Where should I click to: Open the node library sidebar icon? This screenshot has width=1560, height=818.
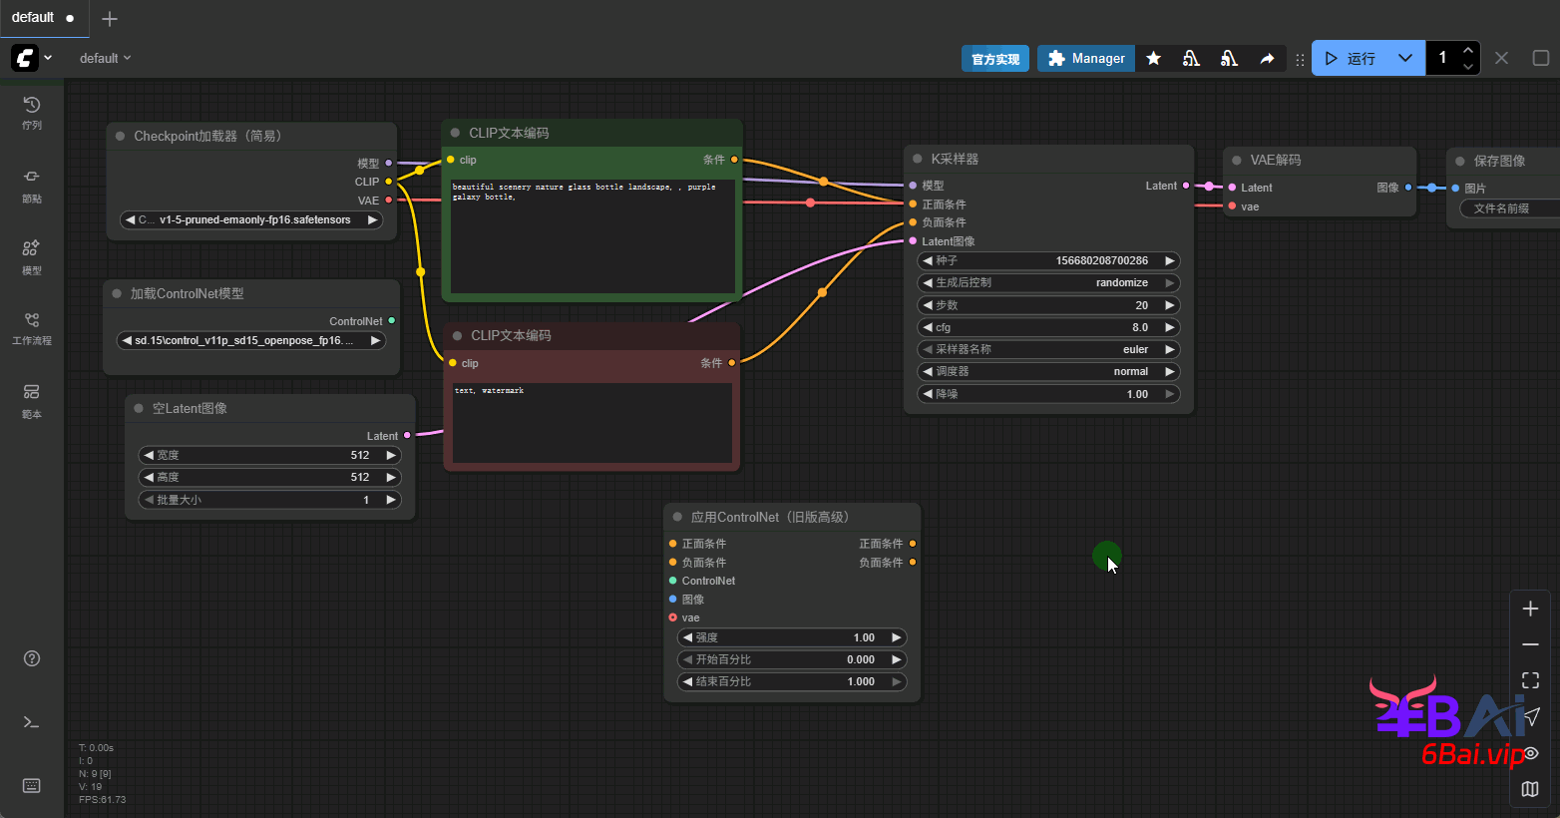[x=32, y=184]
